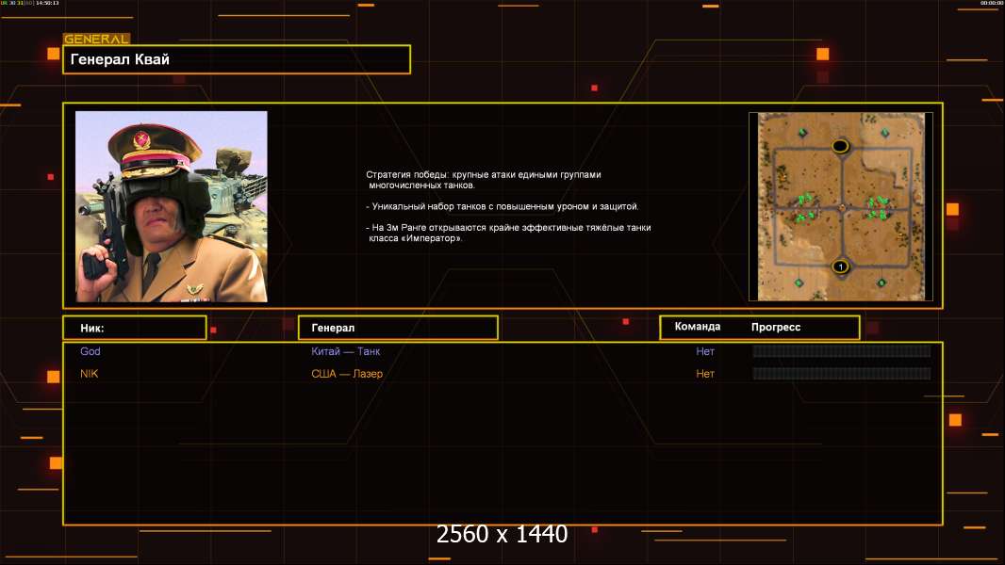Click God's loading progress bar
This screenshot has height=565, width=1005.
coord(841,351)
